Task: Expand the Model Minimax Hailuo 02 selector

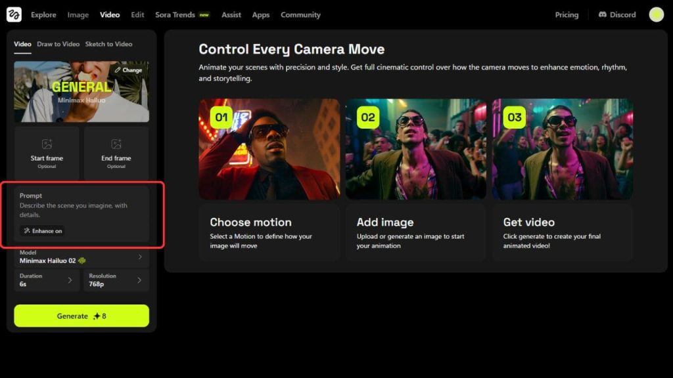Action: point(81,257)
